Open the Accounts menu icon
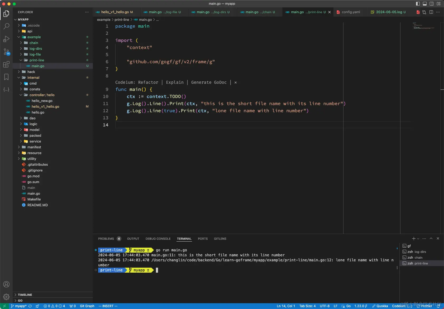Viewport: 444px width, 309px height. click(x=6, y=284)
